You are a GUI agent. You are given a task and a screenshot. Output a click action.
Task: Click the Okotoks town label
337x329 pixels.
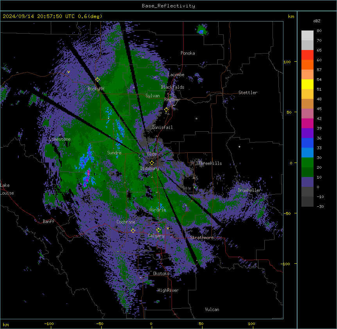161,274
